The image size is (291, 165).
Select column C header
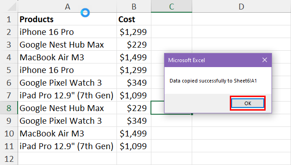pos(171,7)
